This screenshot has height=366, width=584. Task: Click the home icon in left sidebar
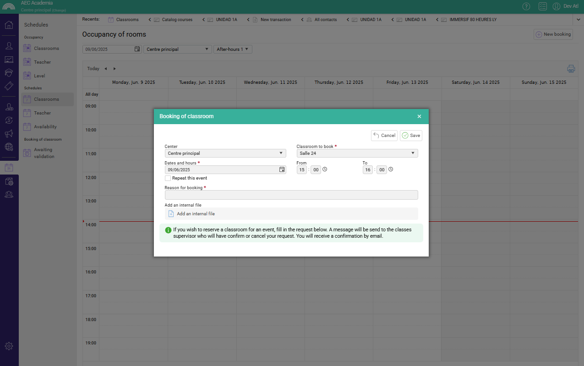coord(9,25)
